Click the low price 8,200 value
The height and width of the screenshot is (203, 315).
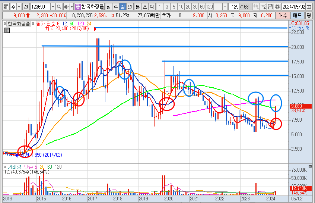(x=267, y=15)
